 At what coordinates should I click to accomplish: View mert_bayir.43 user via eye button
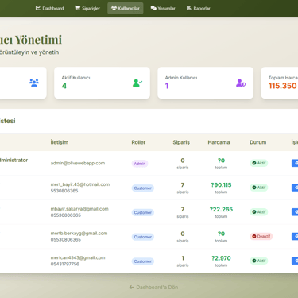[x=295, y=188]
